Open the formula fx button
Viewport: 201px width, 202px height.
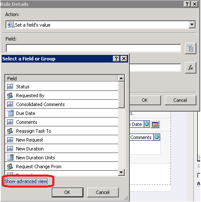190,68
